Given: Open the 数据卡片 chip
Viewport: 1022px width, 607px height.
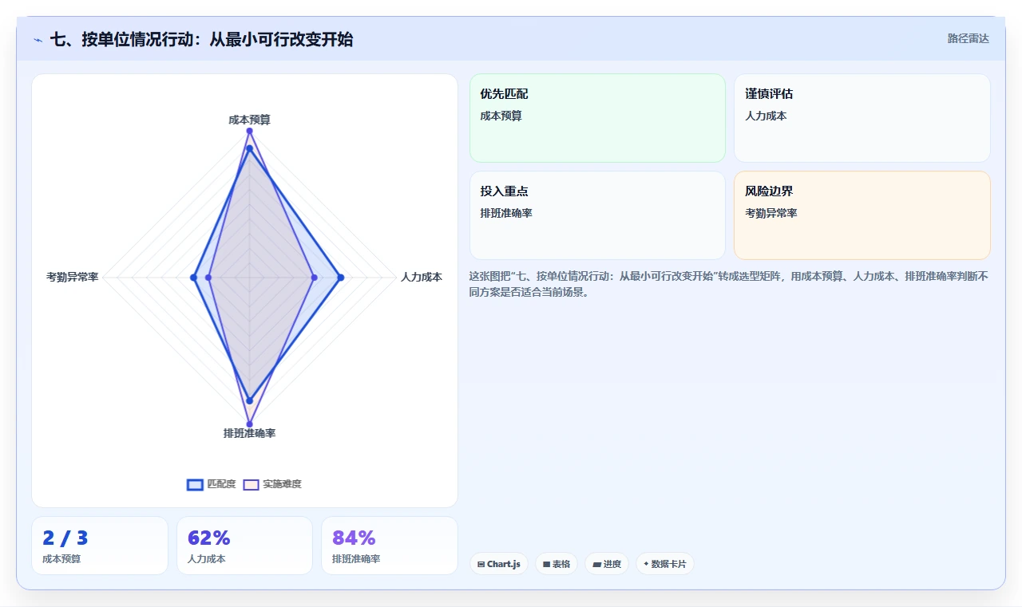Looking at the screenshot, I should point(665,564).
